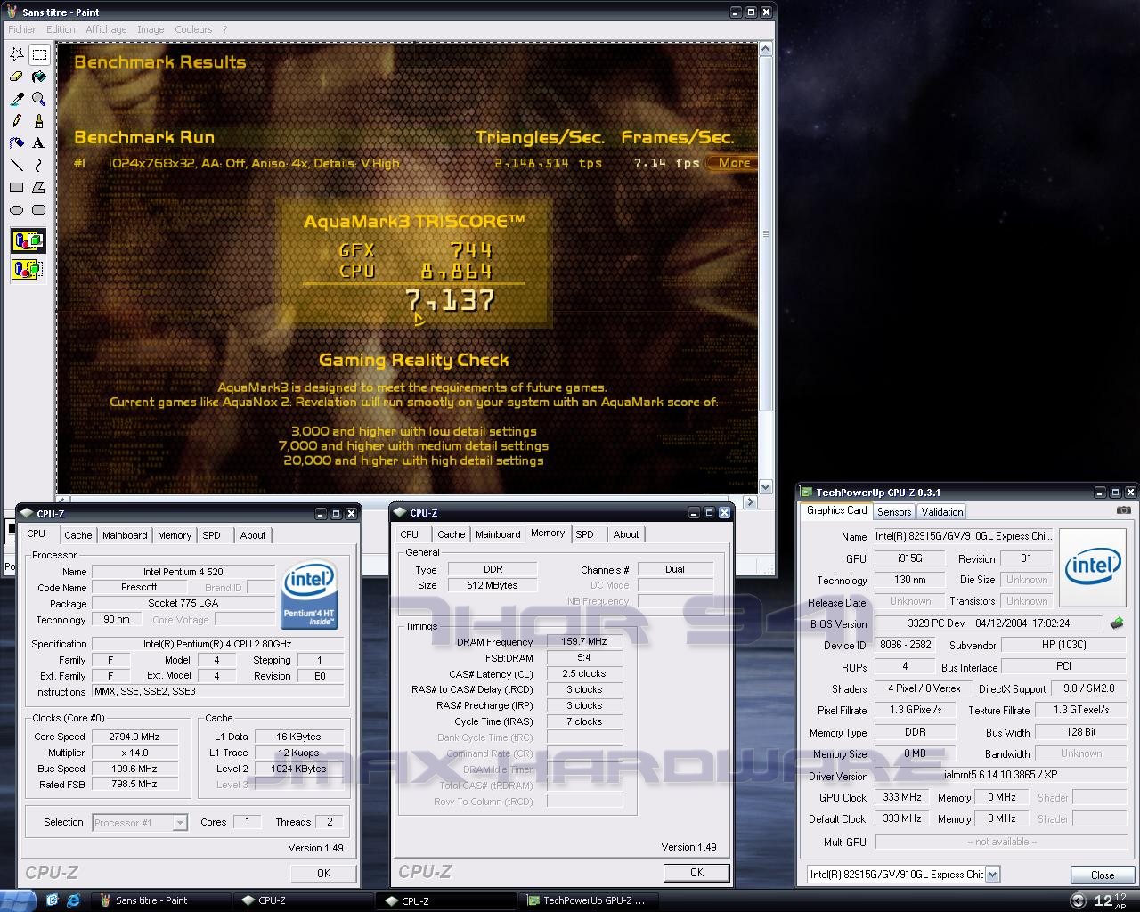Enable opaque selection mode option
Viewport: 1140px width, 912px height.
[28, 240]
